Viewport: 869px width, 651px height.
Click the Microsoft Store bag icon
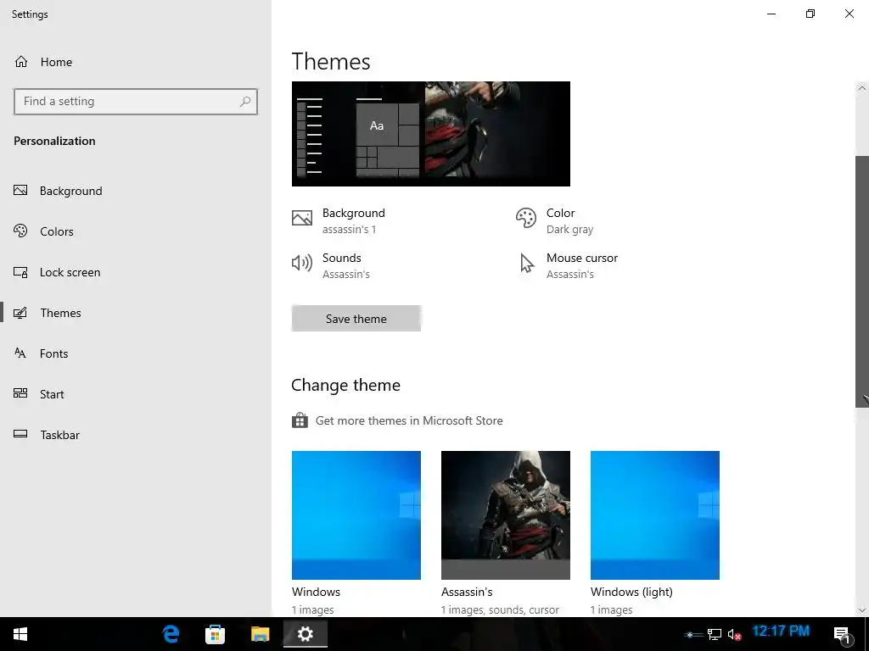click(300, 420)
